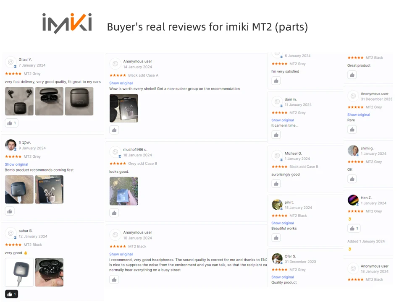Like Gilad Y.'s review with thumbs-up
The width and height of the screenshot is (399, 307).
coord(11,123)
